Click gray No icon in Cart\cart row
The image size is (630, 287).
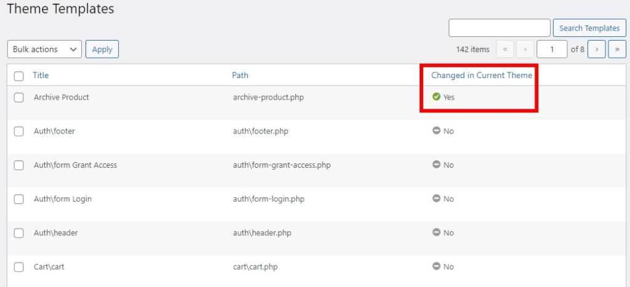pyautogui.click(x=436, y=266)
